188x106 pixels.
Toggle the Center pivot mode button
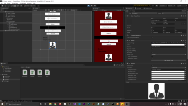[x=27, y=6]
